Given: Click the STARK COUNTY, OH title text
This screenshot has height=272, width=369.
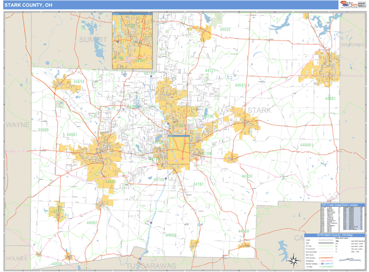Looking at the screenshot, I should 28,5.
